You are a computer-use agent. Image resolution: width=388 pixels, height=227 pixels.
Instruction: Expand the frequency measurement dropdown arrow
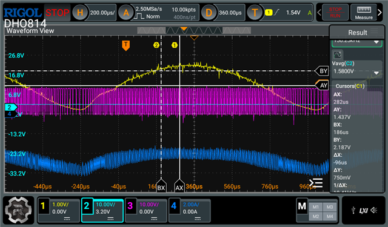coord(376,42)
